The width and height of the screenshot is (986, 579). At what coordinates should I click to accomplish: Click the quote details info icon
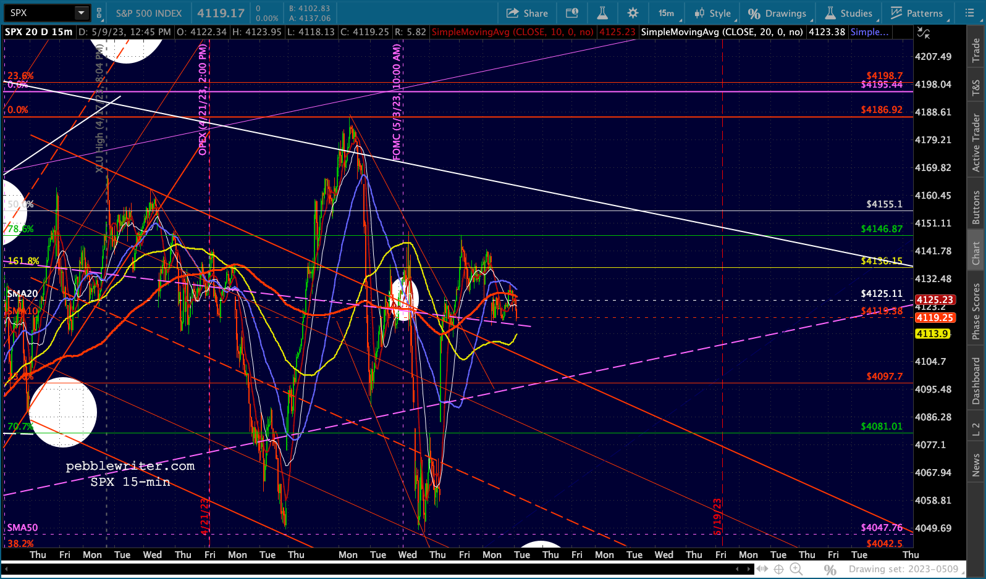pyautogui.click(x=572, y=13)
